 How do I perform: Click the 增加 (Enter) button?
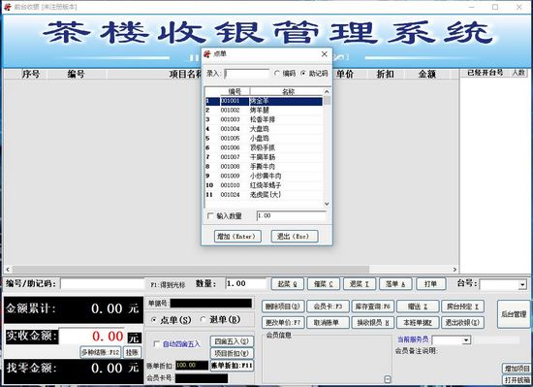[237, 237]
